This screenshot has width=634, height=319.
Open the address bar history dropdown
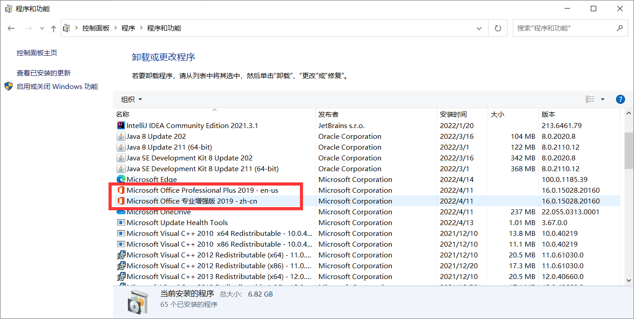[479, 28]
